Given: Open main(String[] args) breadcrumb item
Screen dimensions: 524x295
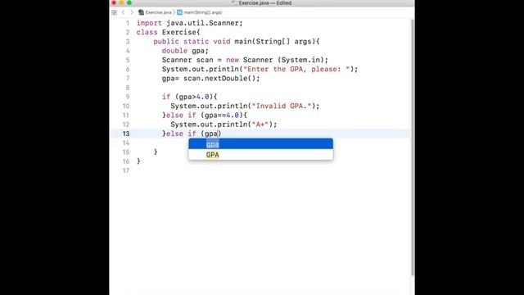Looking at the screenshot, I should [203, 12].
